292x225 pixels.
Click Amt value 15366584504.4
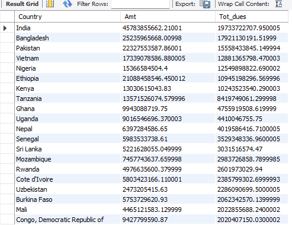point(145,68)
